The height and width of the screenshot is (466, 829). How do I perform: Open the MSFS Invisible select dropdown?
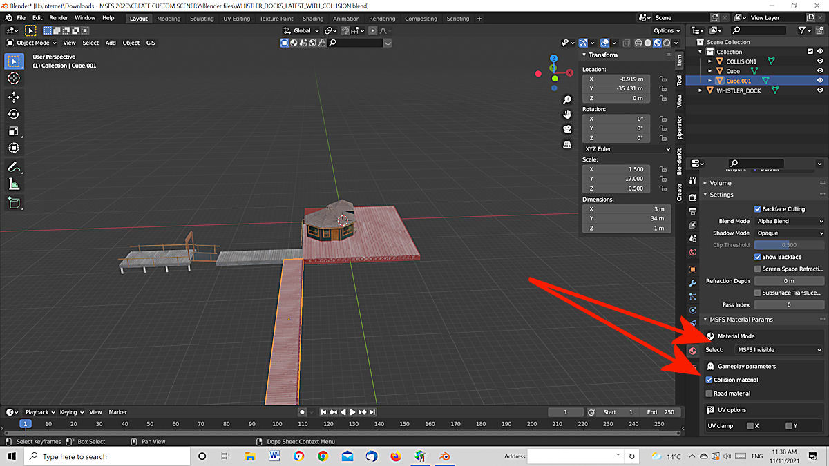point(779,349)
